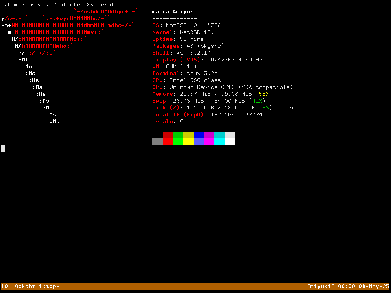Click the Locale value C
Viewport: 391px width, 293px height.
pyautogui.click(x=181, y=122)
